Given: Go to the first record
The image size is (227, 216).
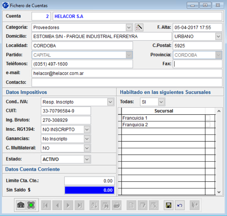Looking at the screenshot, I should [46, 205].
